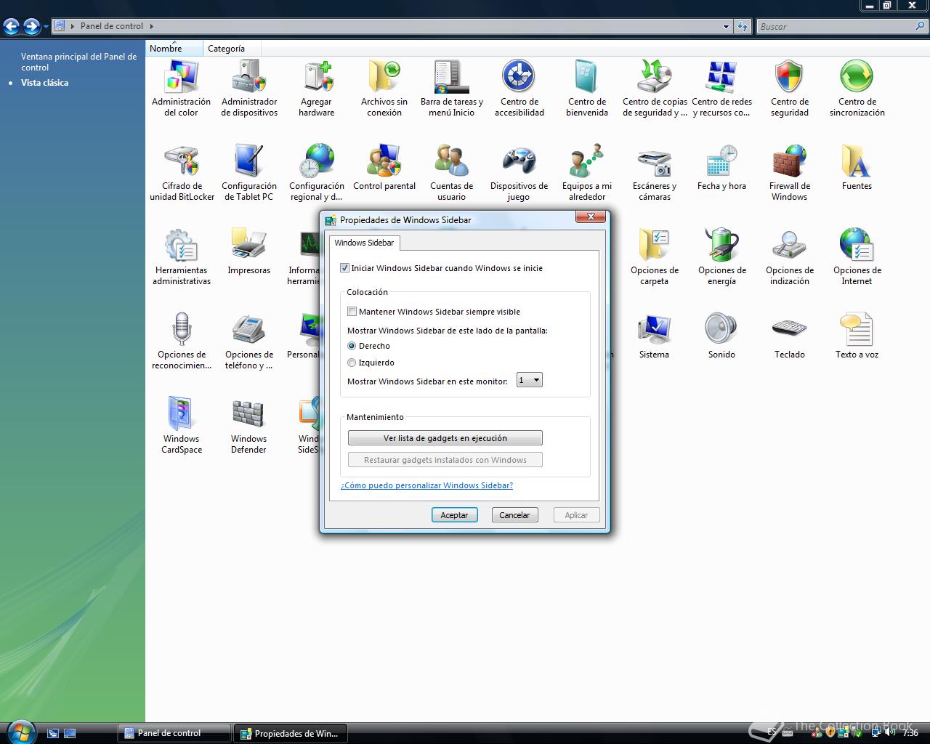
Task: Open Cuentas de usuario
Action: click(x=451, y=173)
